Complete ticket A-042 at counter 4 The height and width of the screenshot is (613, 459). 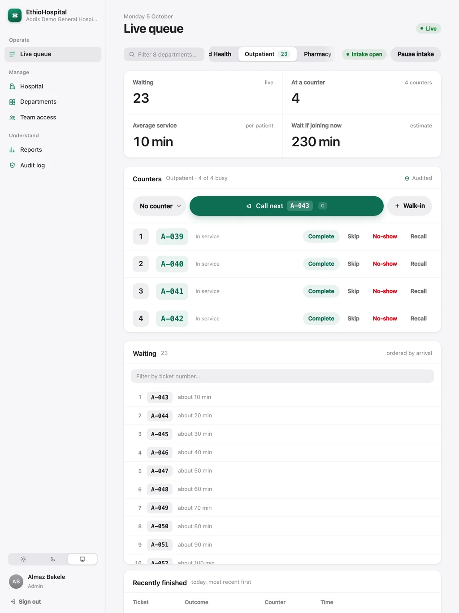pos(321,319)
